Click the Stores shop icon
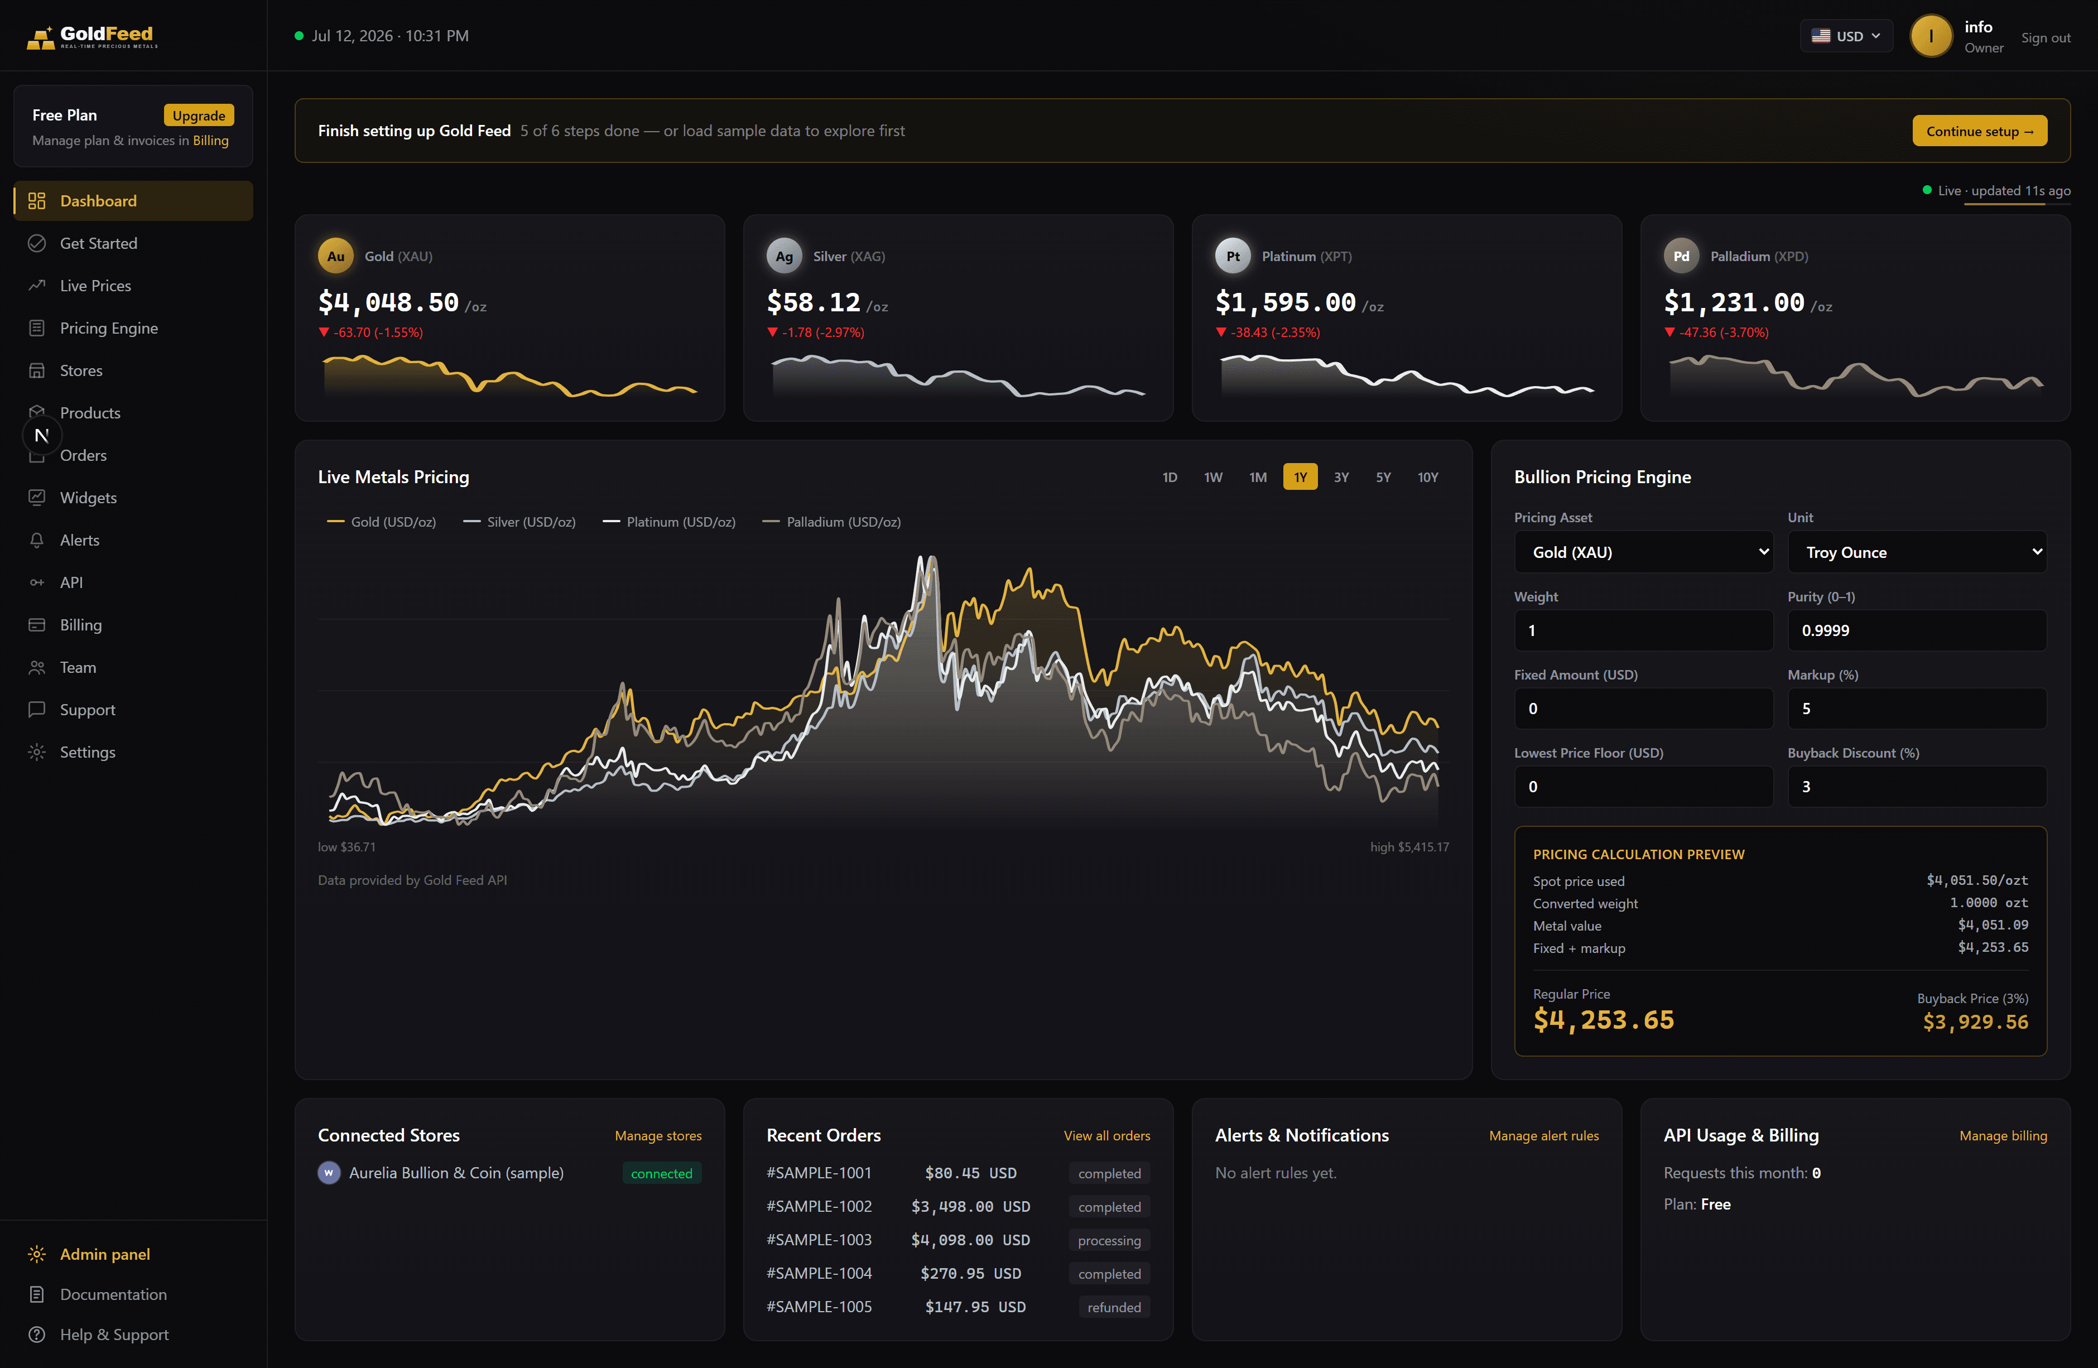2098x1368 pixels. coord(36,370)
